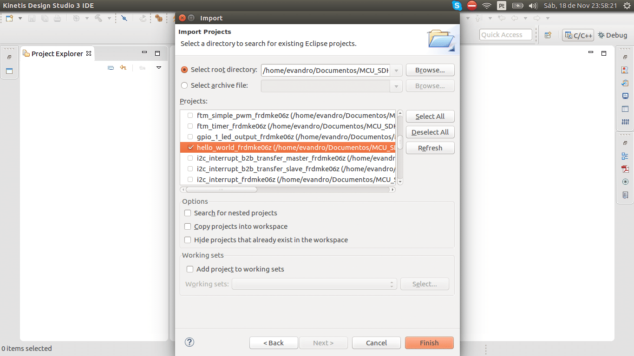Screen dimensions: 634x356
Task: Open the Project Explorer view menu arrow
Action: point(158,68)
